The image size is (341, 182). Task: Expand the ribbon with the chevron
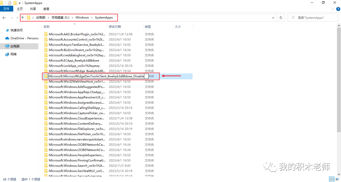[332, 9]
